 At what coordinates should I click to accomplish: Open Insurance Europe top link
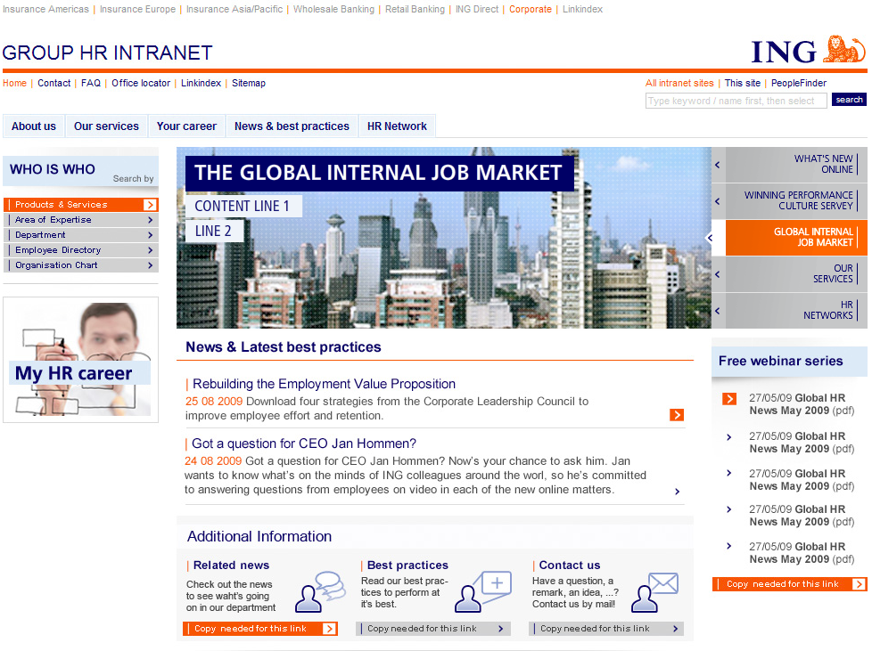[137, 9]
